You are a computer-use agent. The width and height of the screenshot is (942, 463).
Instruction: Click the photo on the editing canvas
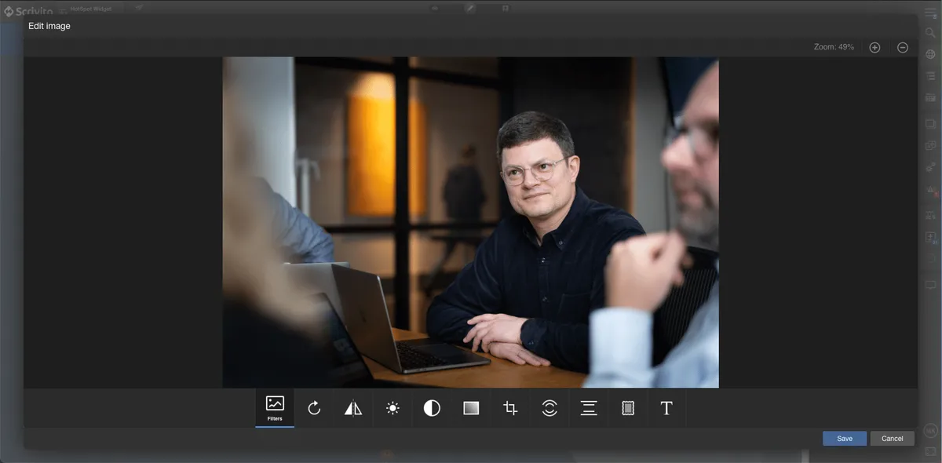tap(470, 222)
